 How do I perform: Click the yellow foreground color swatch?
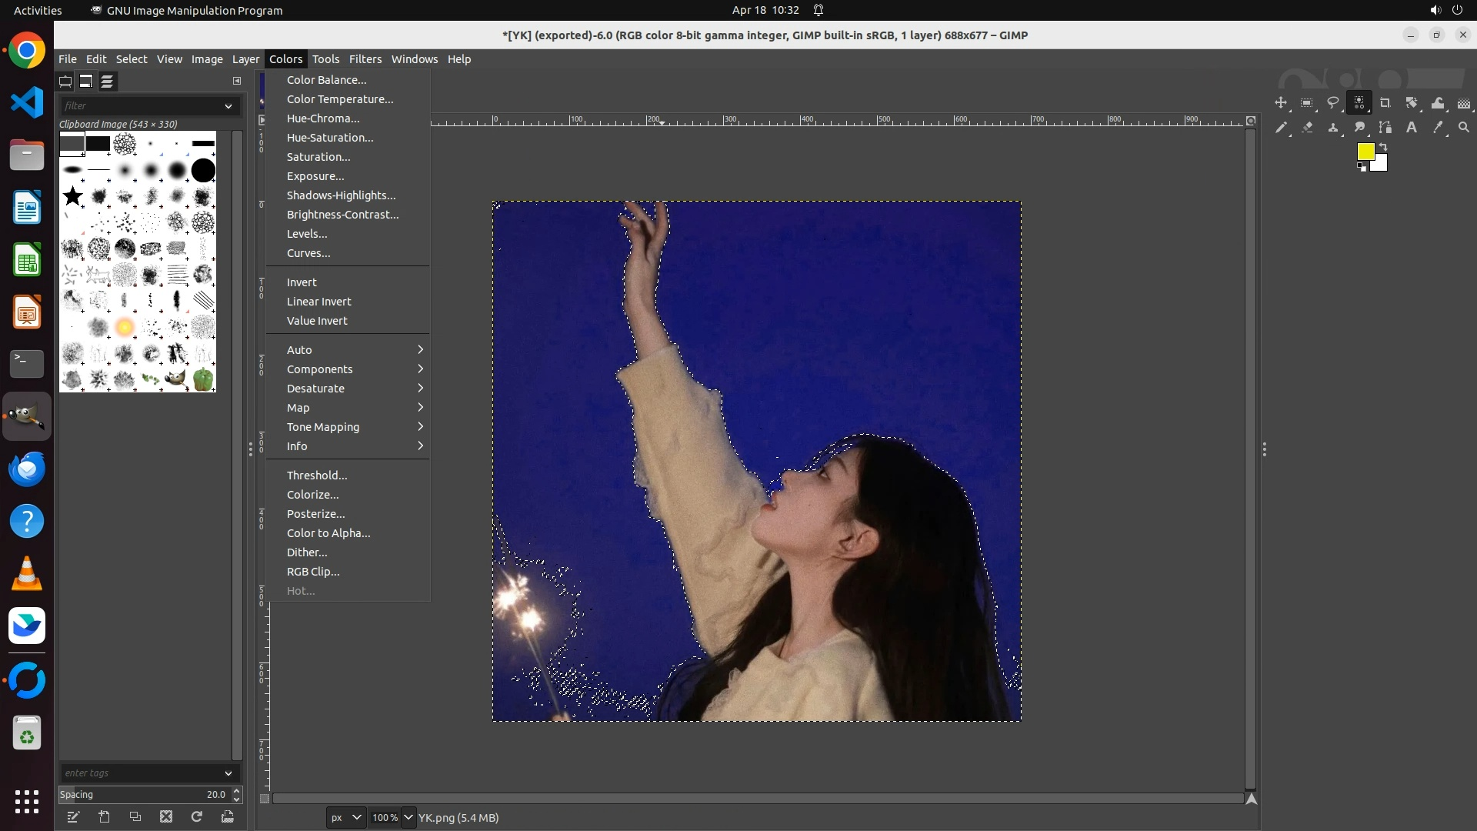(x=1365, y=152)
